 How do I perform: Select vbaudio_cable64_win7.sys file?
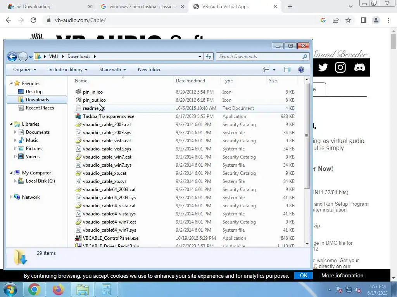109,230
